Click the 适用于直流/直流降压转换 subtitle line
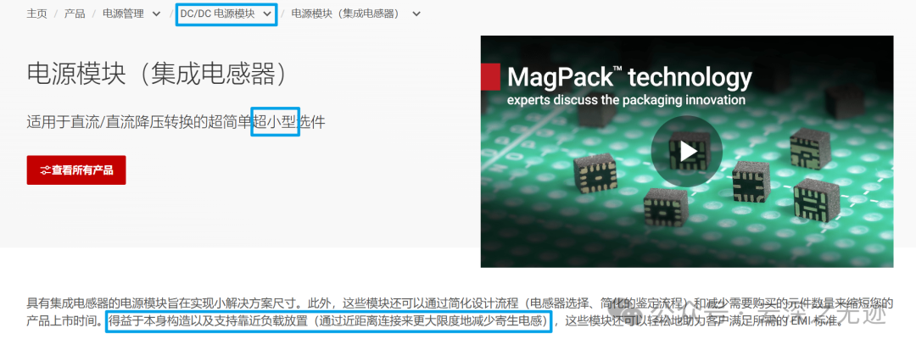 click(x=176, y=122)
